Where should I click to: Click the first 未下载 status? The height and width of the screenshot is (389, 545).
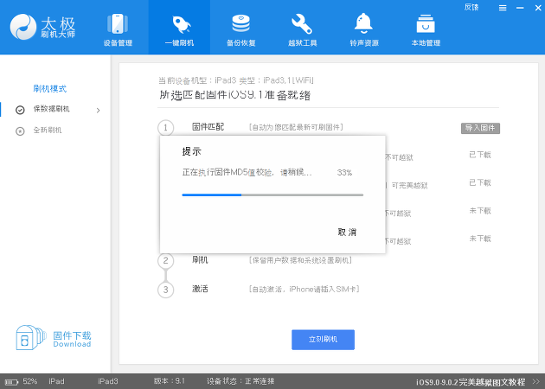[x=480, y=211]
